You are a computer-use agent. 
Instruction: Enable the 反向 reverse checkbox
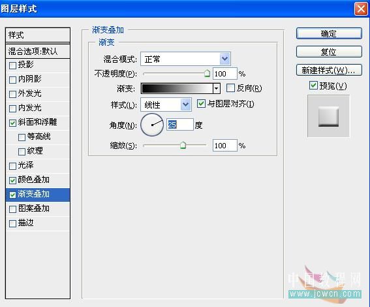coord(230,88)
